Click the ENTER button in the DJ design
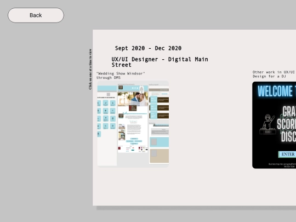The image size is (296, 222). [287, 154]
